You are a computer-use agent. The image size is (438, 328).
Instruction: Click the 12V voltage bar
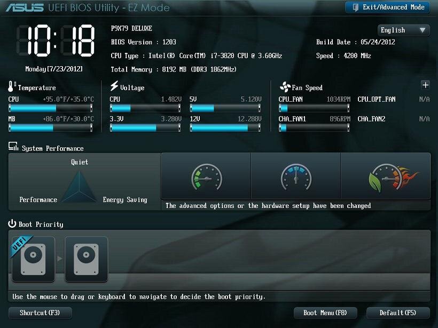coord(225,128)
